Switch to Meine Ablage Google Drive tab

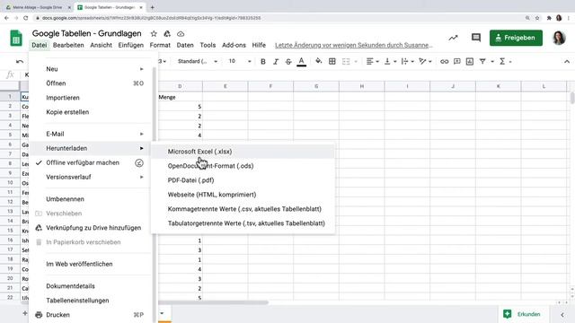tap(38, 7)
